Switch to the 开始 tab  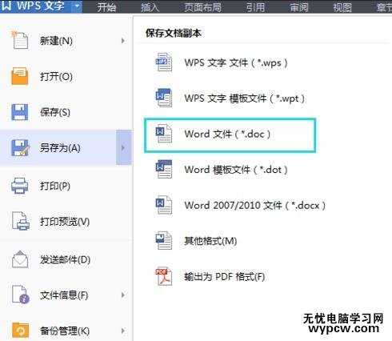(106, 7)
